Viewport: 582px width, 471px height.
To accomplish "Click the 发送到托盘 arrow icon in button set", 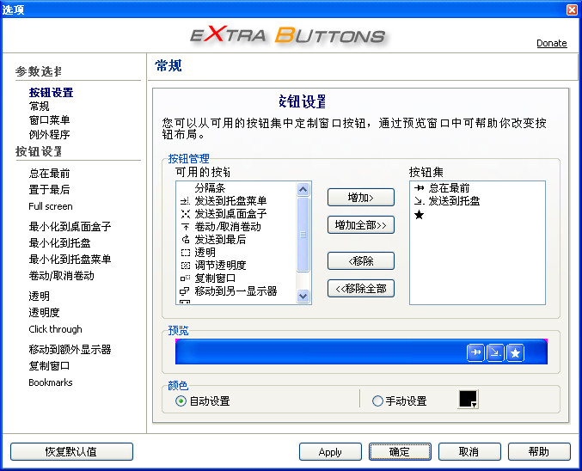I will point(419,201).
